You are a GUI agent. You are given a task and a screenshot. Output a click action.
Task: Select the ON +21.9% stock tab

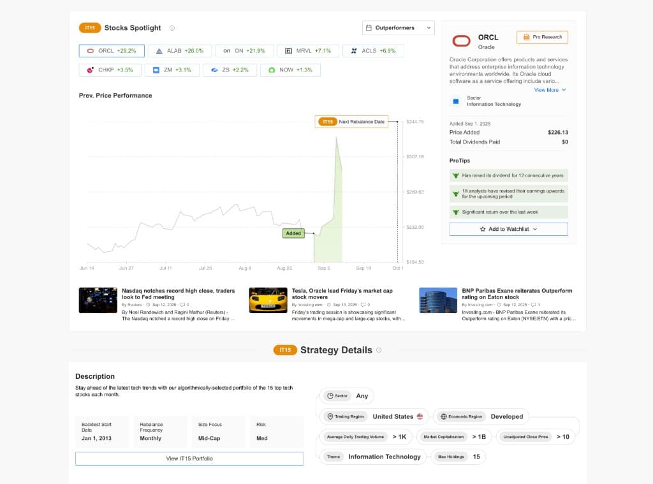point(244,51)
